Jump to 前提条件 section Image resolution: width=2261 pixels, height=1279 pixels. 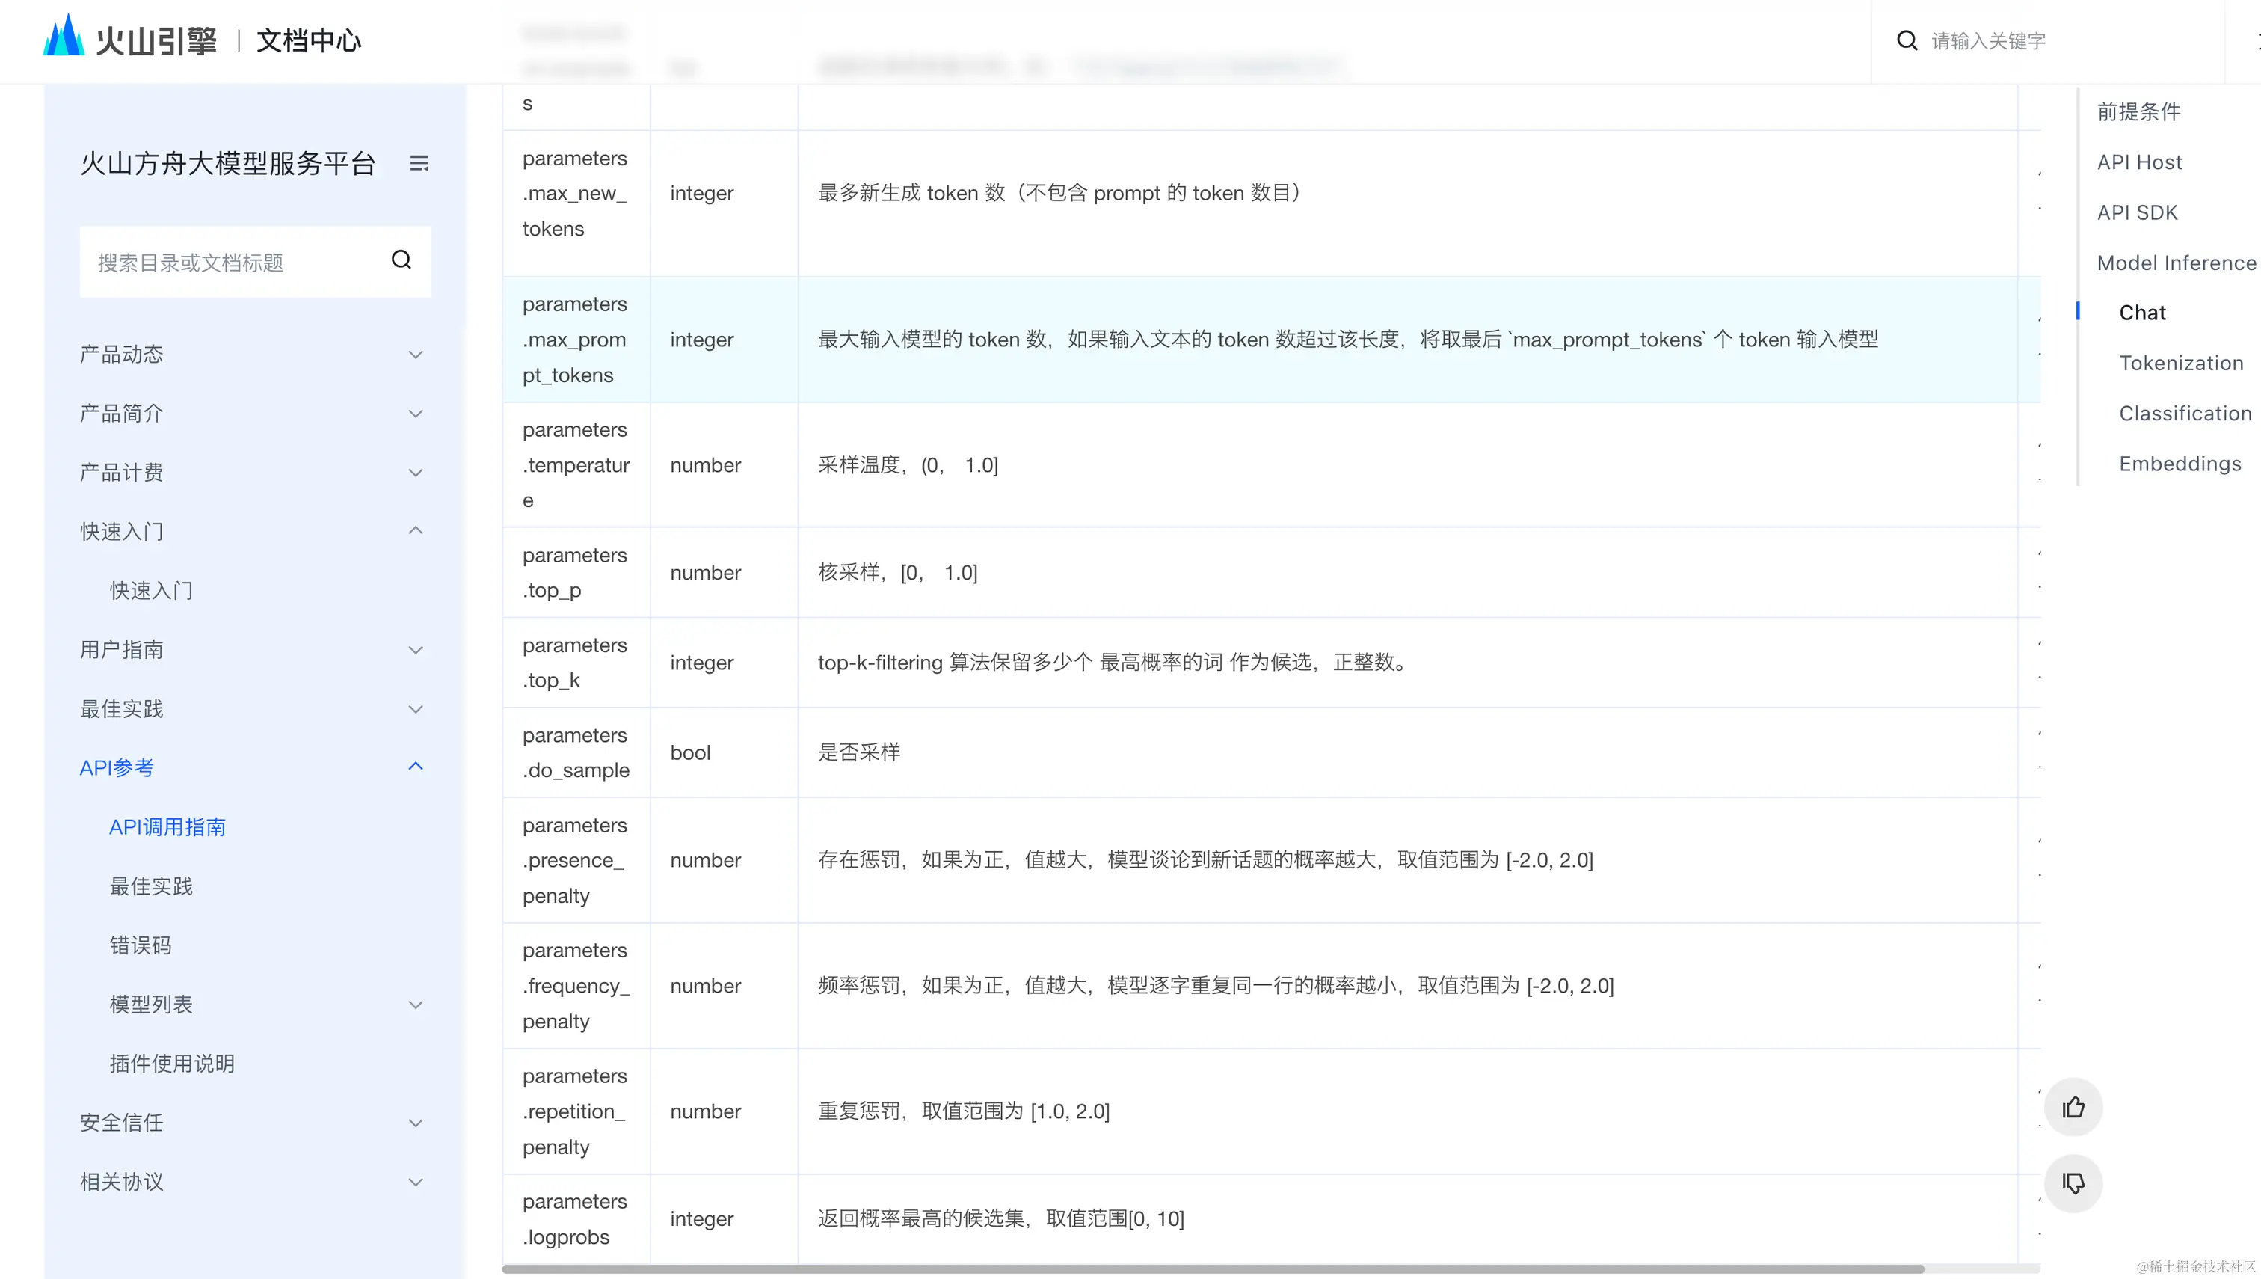[2139, 111]
